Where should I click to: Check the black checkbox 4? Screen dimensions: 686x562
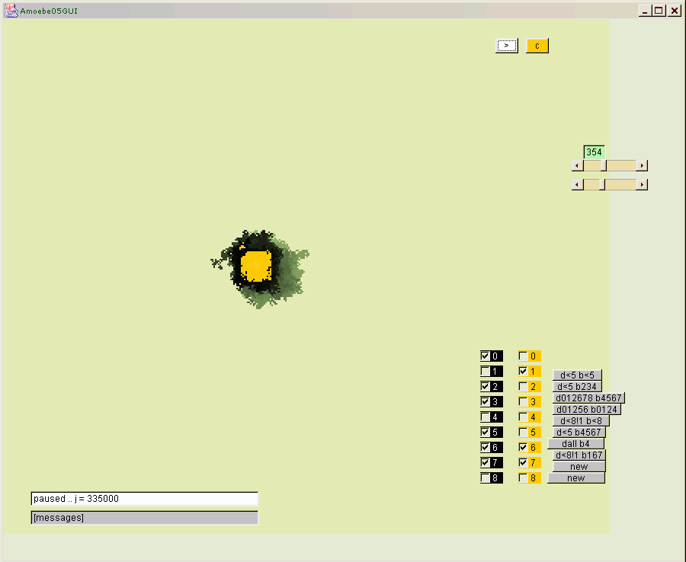click(x=485, y=417)
